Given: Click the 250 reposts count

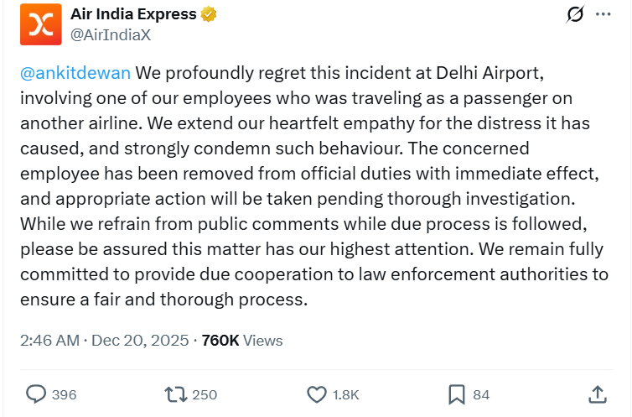Looking at the screenshot, I should (205, 394).
